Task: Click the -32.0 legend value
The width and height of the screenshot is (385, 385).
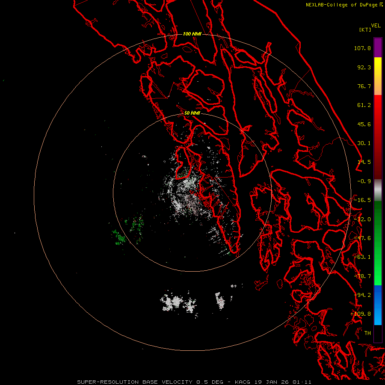Action: click(x=362, y=219)
